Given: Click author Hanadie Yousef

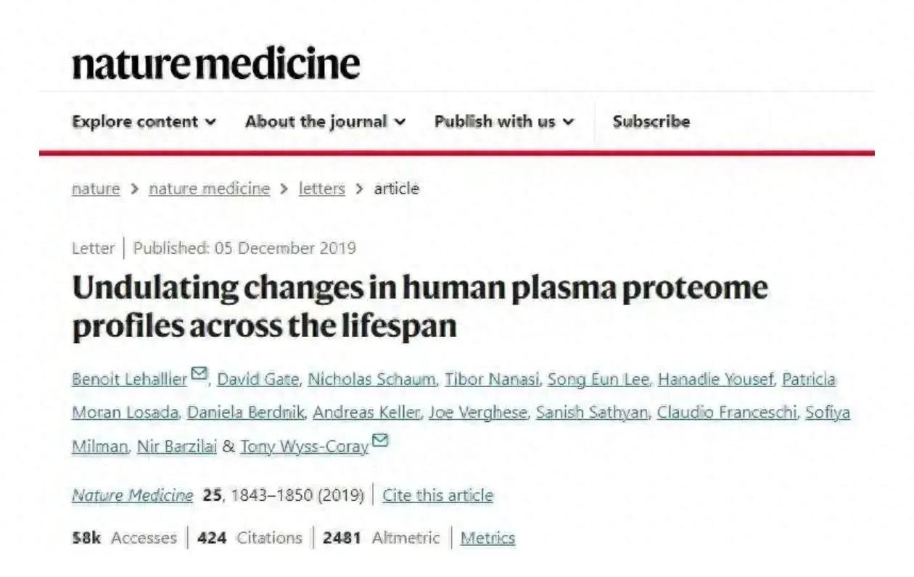Looking at the screenshot, I should (x=715, y=379).
